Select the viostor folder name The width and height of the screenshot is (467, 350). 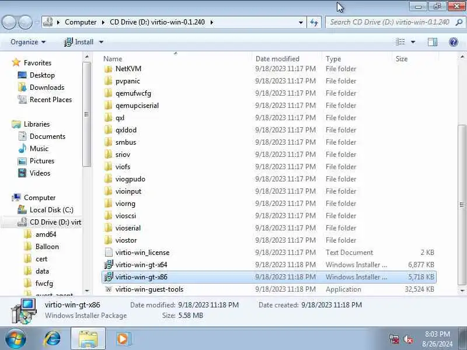click(x=126, y=240)
